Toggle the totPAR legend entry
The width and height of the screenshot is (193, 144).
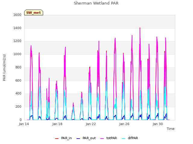[109, 138]
